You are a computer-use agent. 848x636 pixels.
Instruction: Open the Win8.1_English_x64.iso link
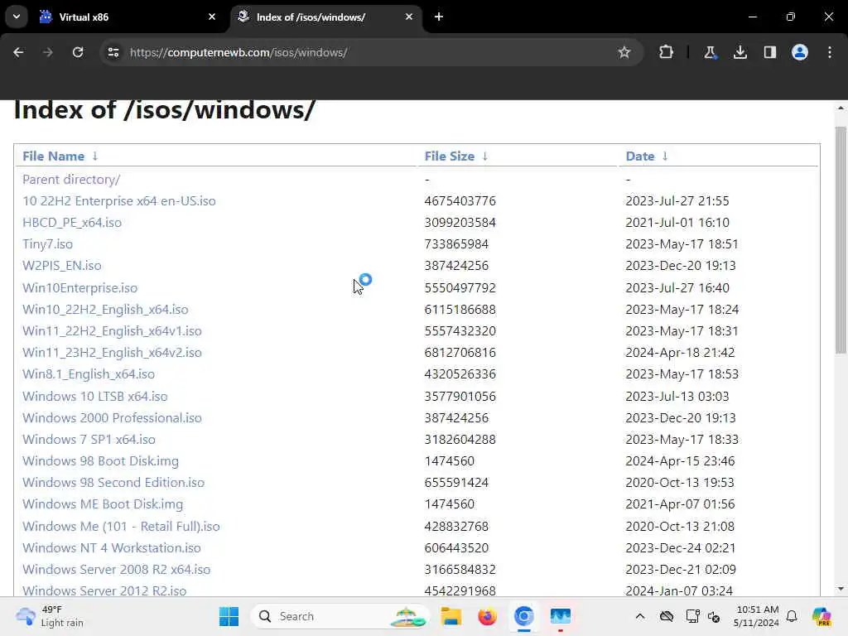tap(89, 375)
